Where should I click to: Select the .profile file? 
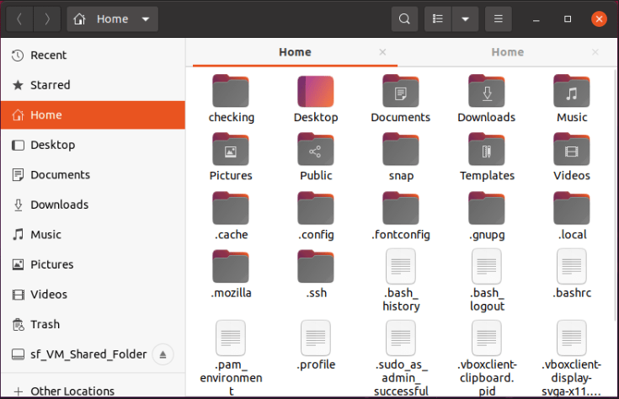316,346
